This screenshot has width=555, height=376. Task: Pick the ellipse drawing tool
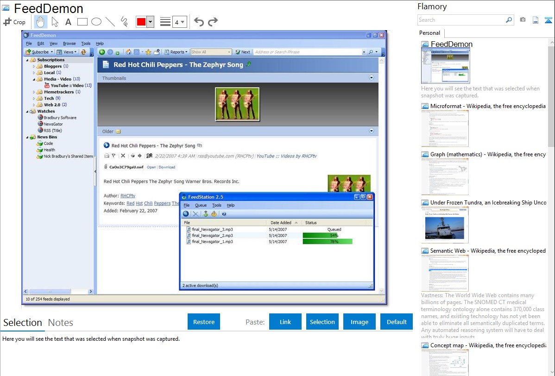[x=96, y=22]
